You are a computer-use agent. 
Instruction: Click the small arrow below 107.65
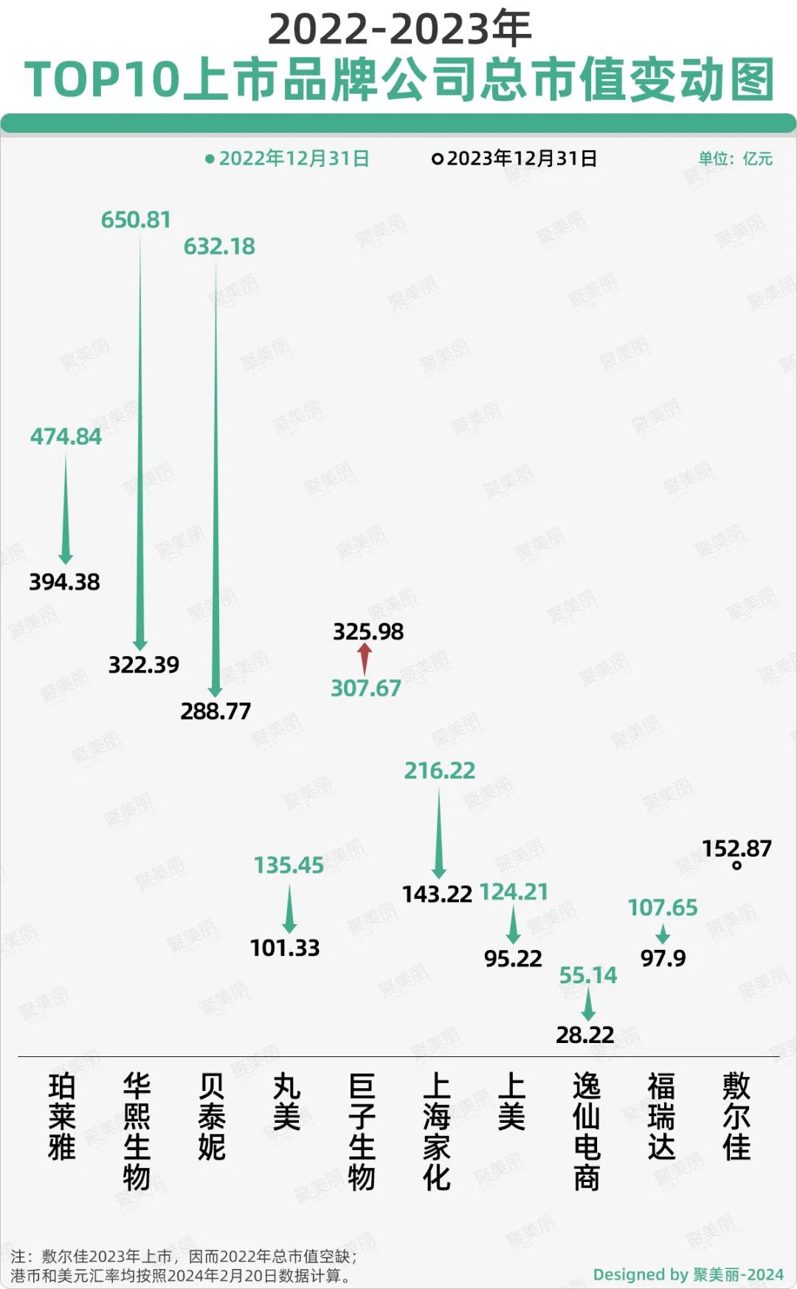tap(663, 933)
